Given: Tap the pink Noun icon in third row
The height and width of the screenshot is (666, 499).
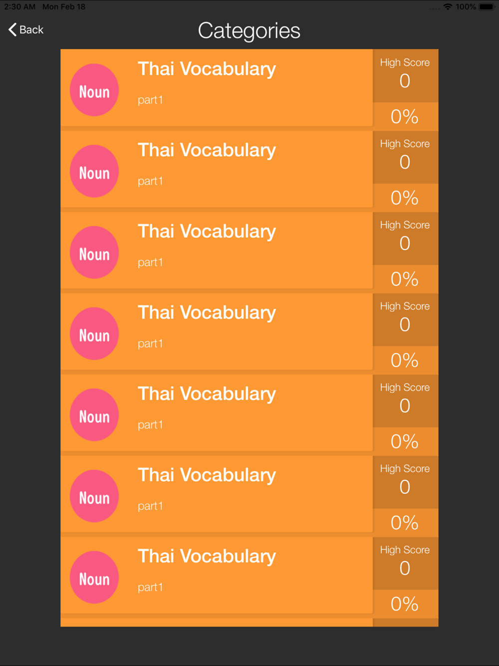Looking at the screenshot, I should 94,253.
